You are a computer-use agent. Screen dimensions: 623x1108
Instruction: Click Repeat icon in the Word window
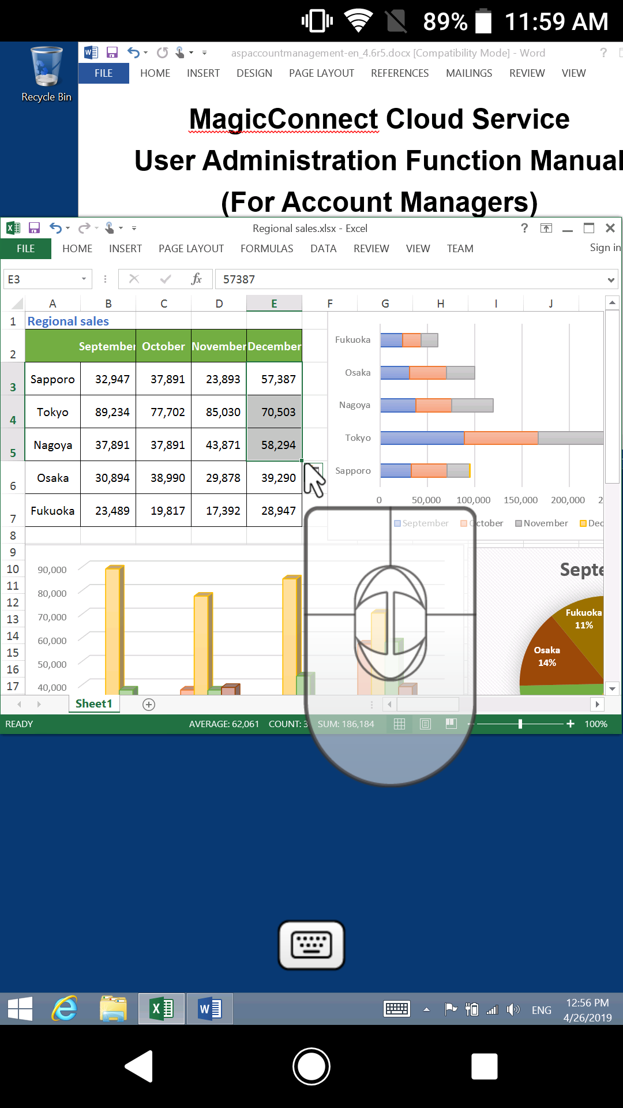pyautogui.click(x=163, y=53)
